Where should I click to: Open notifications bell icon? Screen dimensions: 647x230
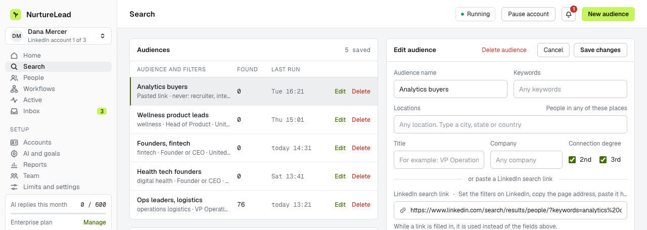click(569, 14)
